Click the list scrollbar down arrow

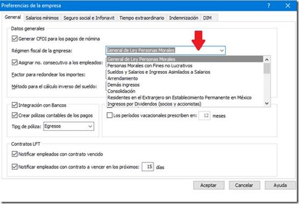(267, 103)
